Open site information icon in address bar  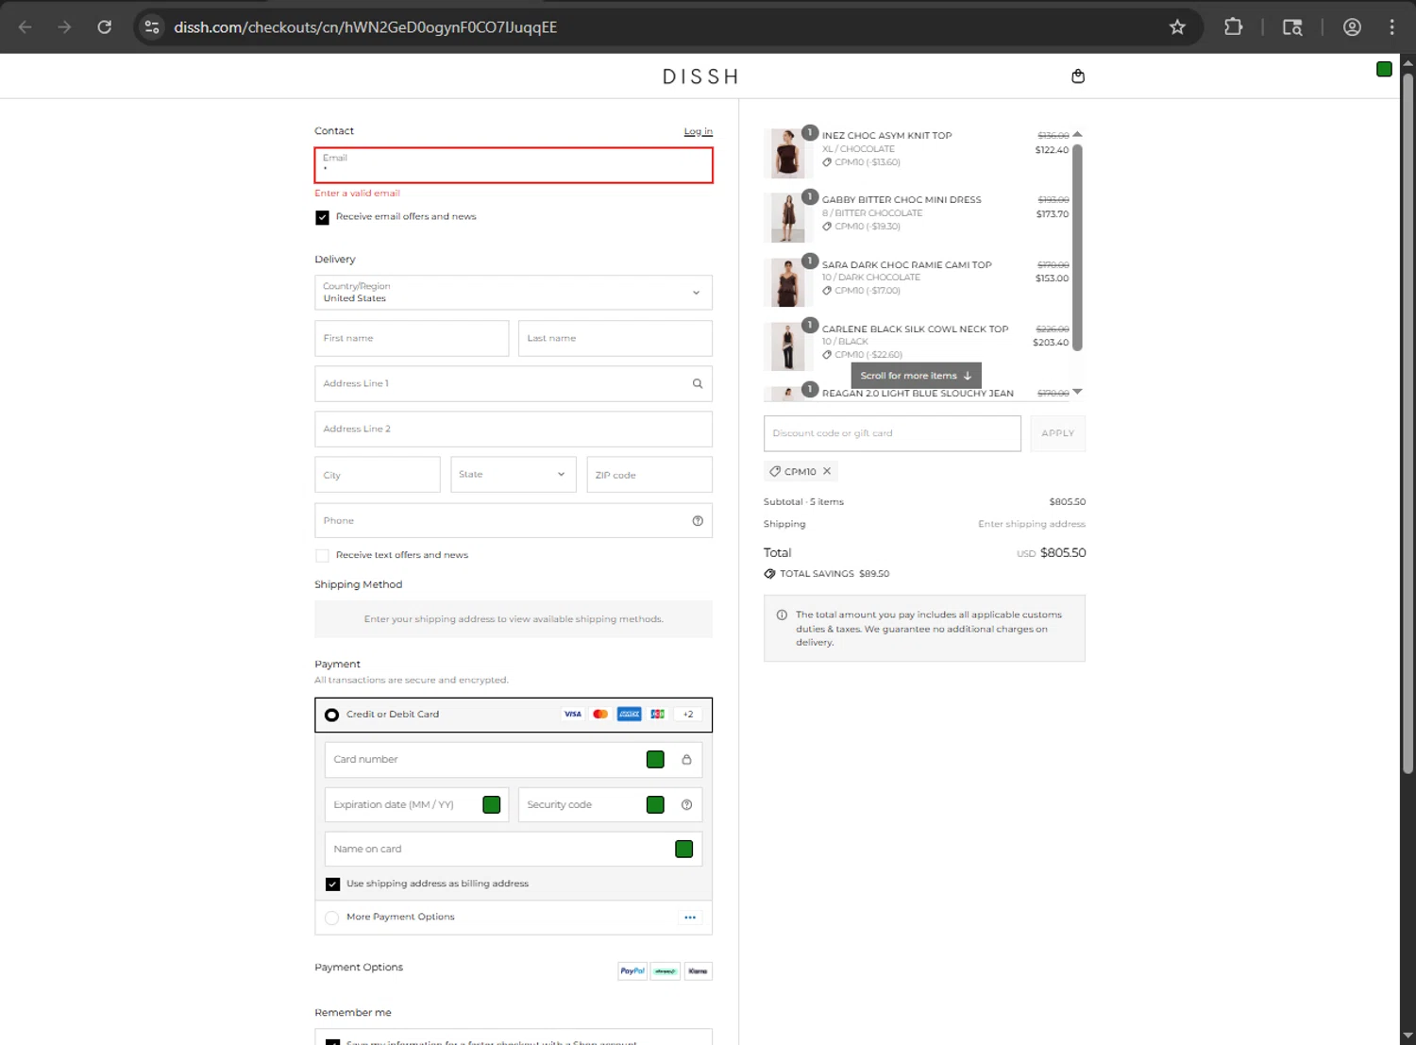[152, 26]
